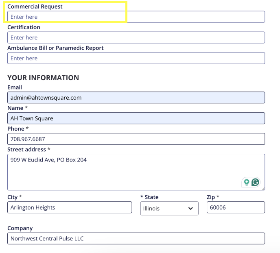The width and height of the screenshot is (280, 253).
Task: Click the YOUR INFORMATION section heading
Action: pyautogui.click(x=43, y=78)
